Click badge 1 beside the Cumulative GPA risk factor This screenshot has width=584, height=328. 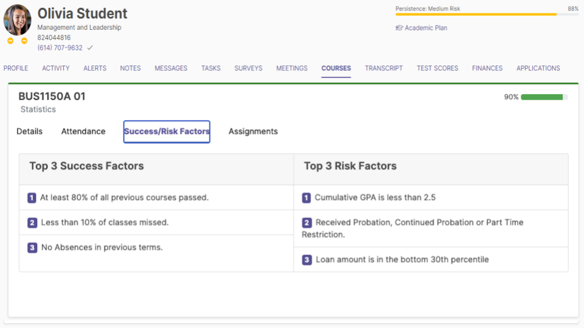coord(307,198)
